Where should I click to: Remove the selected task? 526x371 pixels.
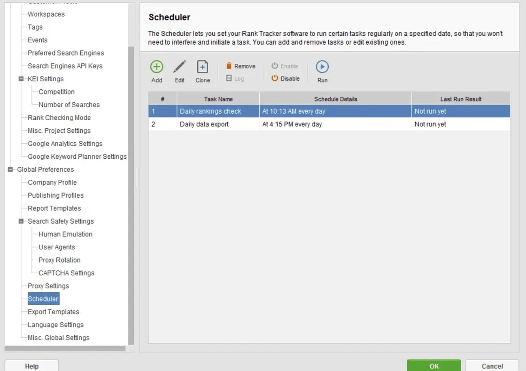click(x=240, y=66)
